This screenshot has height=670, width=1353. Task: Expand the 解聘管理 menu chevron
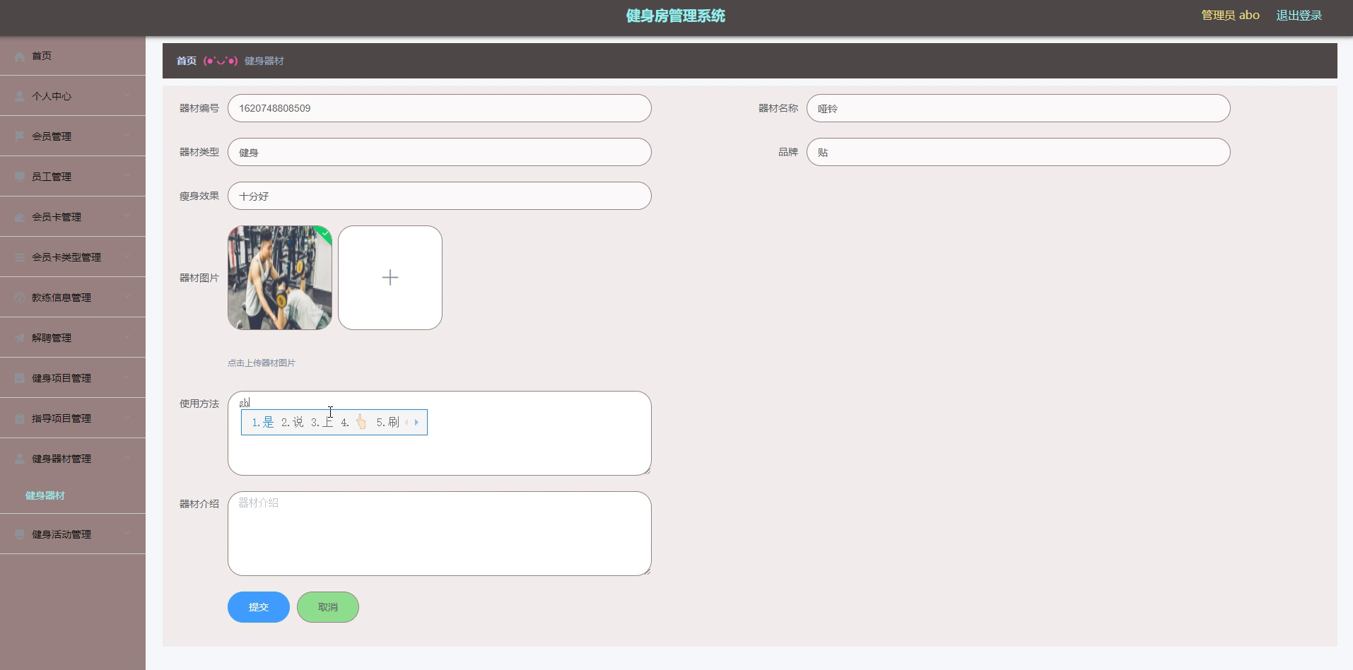(x=127, y=337)
